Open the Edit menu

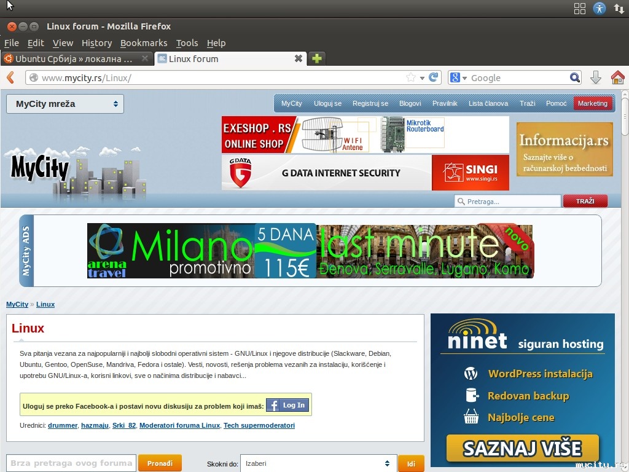[36, 43]
